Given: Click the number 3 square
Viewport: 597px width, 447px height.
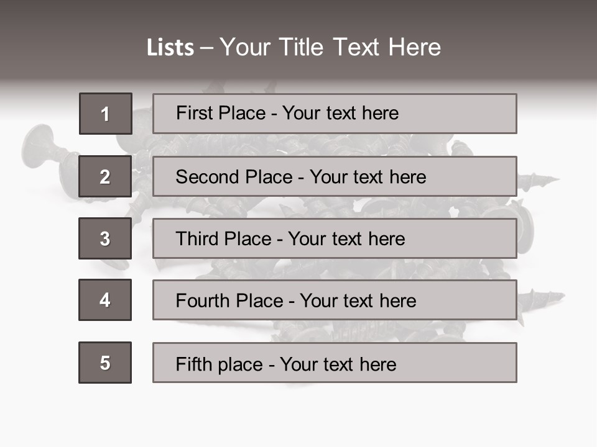Looking at the screenshot, I should tap(105, 238).
